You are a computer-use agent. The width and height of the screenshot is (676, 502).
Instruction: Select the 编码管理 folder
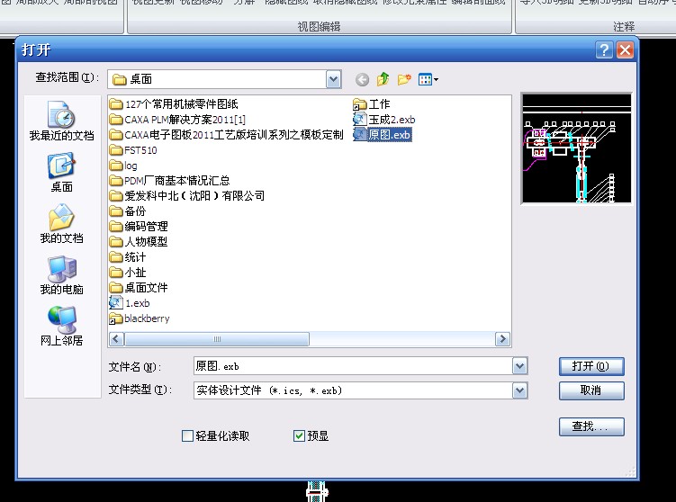pos(139,227)
